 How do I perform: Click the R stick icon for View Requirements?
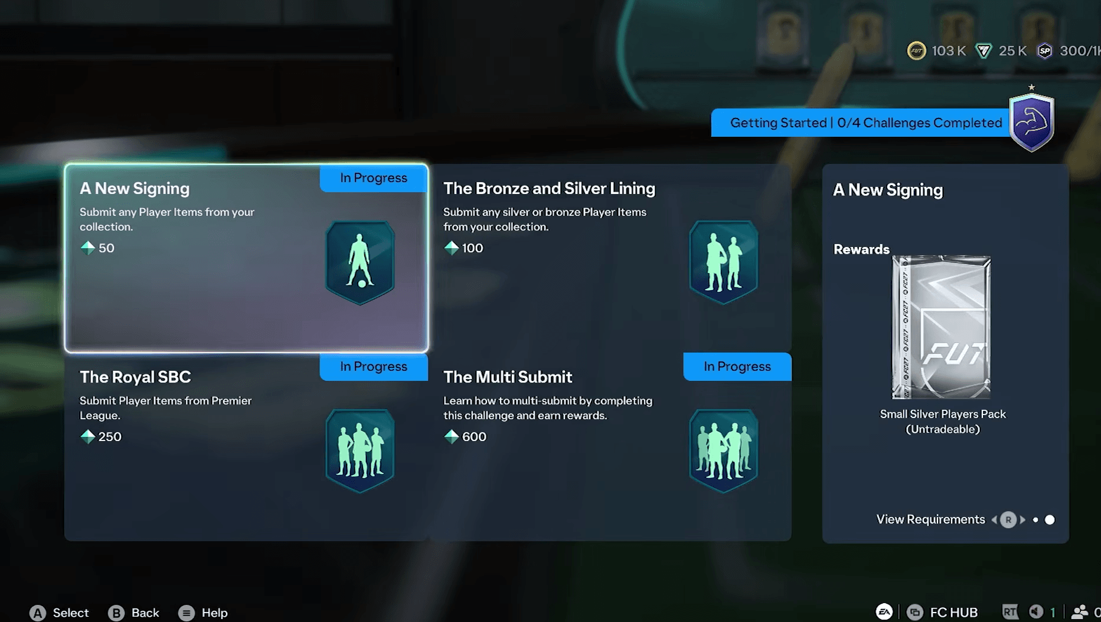(1008, 519)
